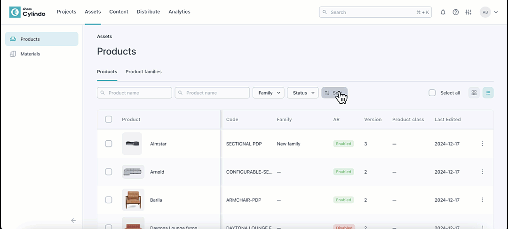Viewport: 508px width, 229px height.
Task: Check the Select all checkbox
Action: (432, 93)
